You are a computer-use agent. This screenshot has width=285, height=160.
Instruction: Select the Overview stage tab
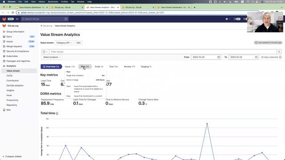pyautogui.click(x=51, y=67)
